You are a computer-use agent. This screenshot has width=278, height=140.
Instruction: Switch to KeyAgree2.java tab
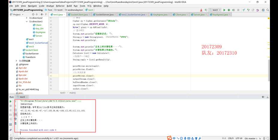(220, 15)
